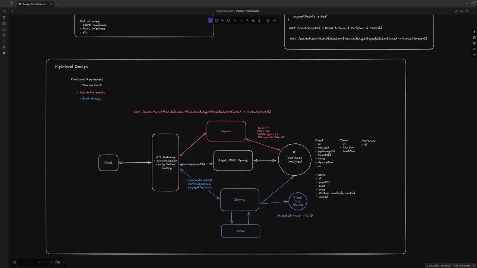Save drawing icon in the view header
Viewport: 477px width, 268px height.
coord(462,11)
